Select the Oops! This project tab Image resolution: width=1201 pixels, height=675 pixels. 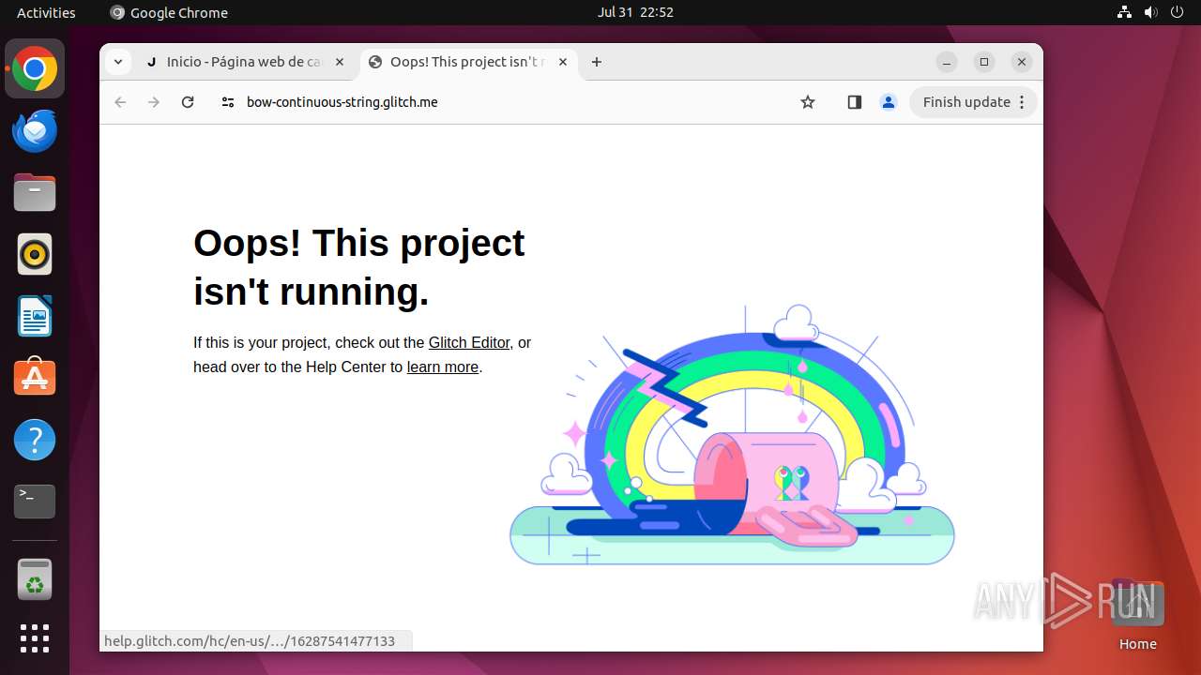coord(469,62)
